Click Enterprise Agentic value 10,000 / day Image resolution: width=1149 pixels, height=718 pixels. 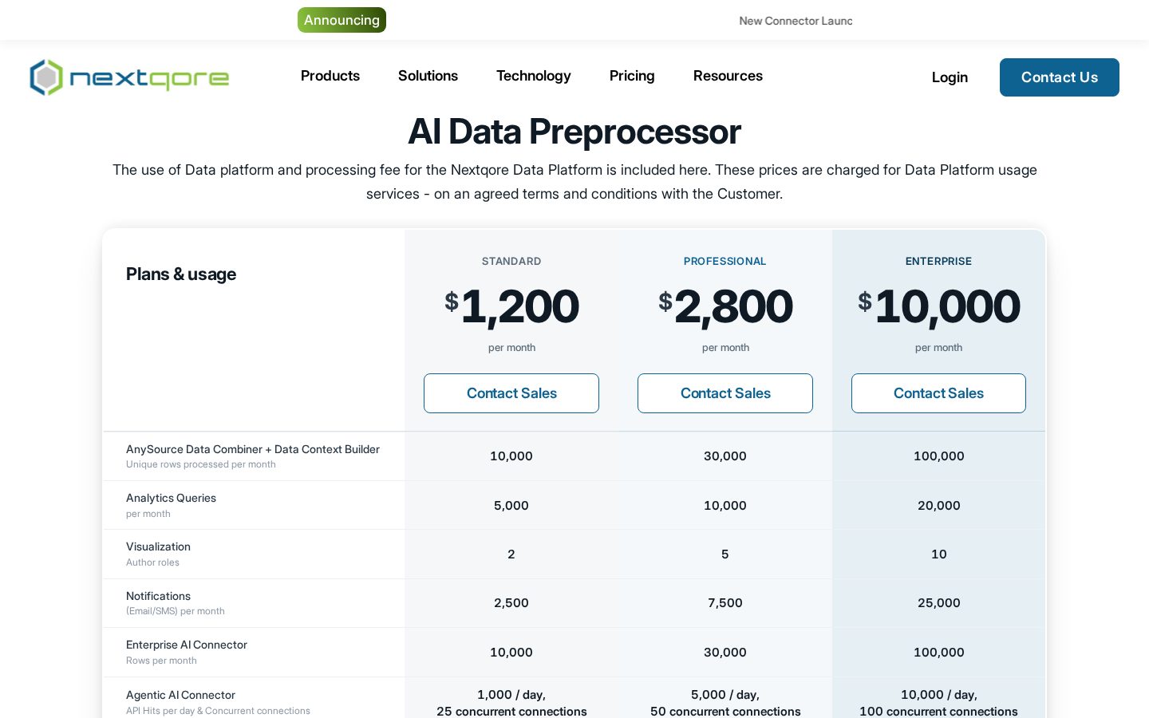pos(938,695)
